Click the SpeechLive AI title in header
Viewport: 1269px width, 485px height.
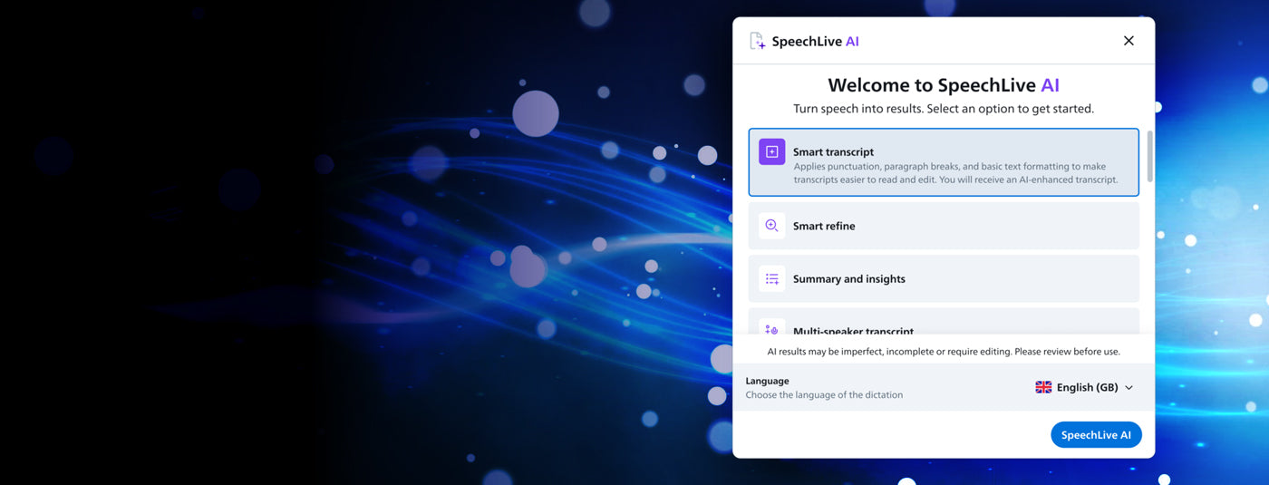tap(815, 41)
